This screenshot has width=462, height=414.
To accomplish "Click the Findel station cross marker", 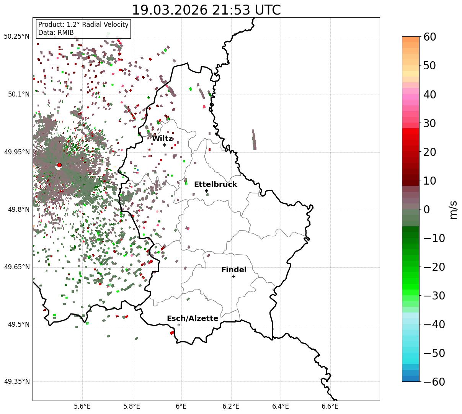I will coord(233,276).
